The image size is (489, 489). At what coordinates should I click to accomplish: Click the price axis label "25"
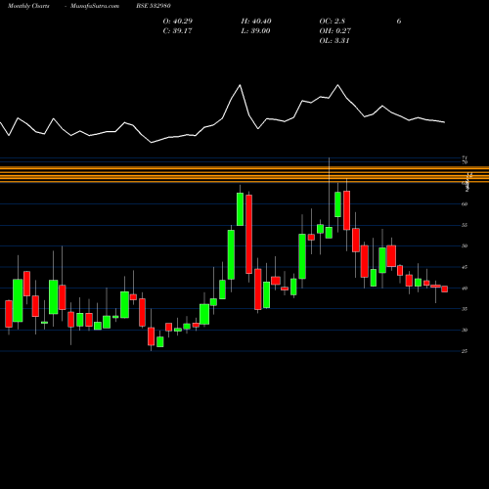click(465, 351)
